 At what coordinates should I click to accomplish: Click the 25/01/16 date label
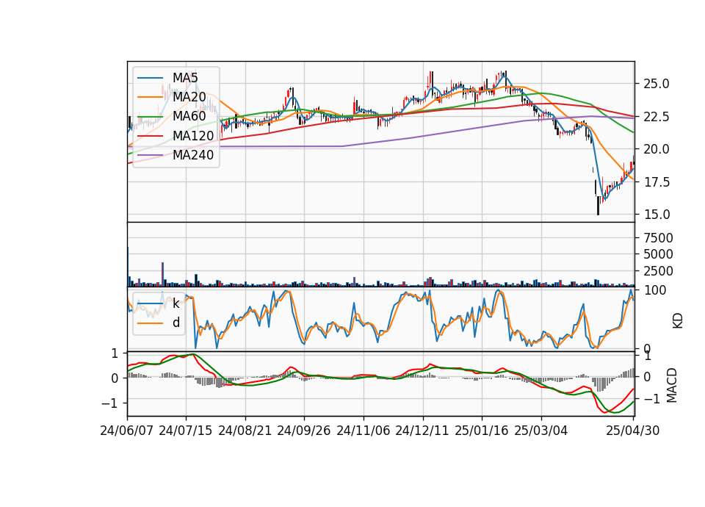click(x=482, y=431)
